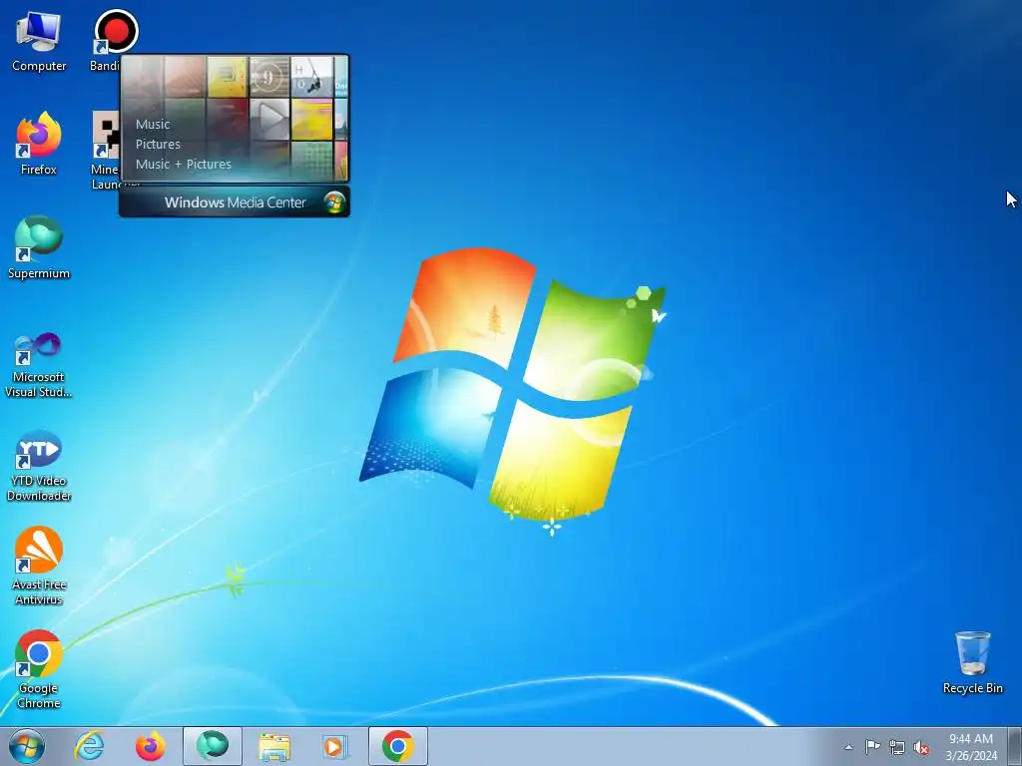The width and height of the screenshot is (1022, 766).
Task: Open the Computer desktop icon
Action: tap(39, 41)
